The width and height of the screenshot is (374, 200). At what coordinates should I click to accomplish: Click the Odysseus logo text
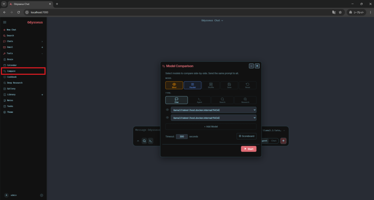click(35, 22)
